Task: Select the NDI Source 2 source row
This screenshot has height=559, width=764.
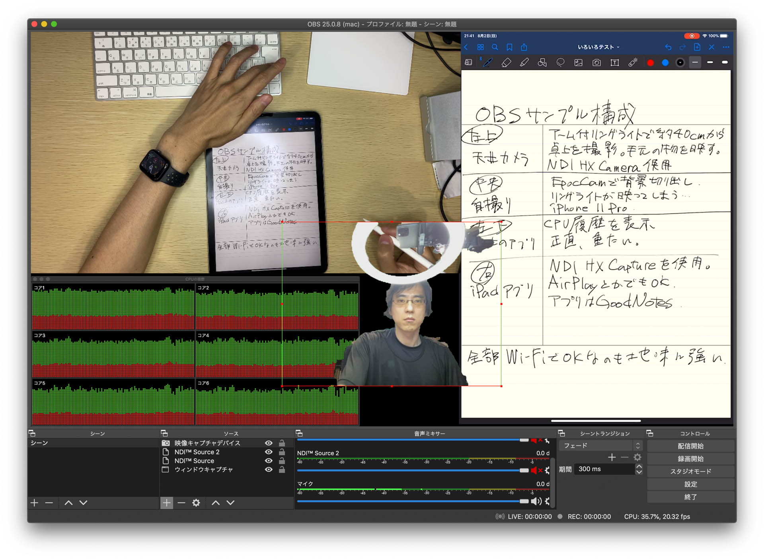Action: click(x=226, y=452)
